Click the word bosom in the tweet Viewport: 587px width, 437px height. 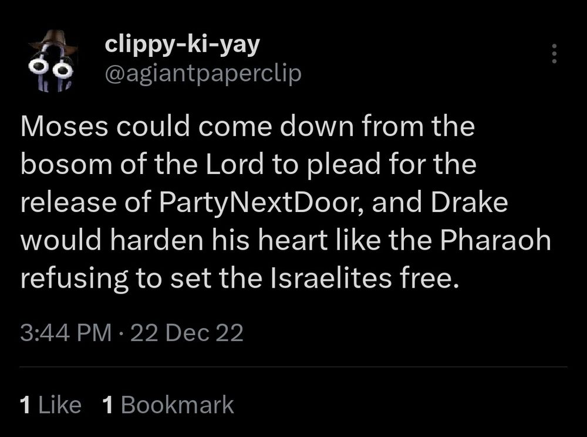[66, 164]
